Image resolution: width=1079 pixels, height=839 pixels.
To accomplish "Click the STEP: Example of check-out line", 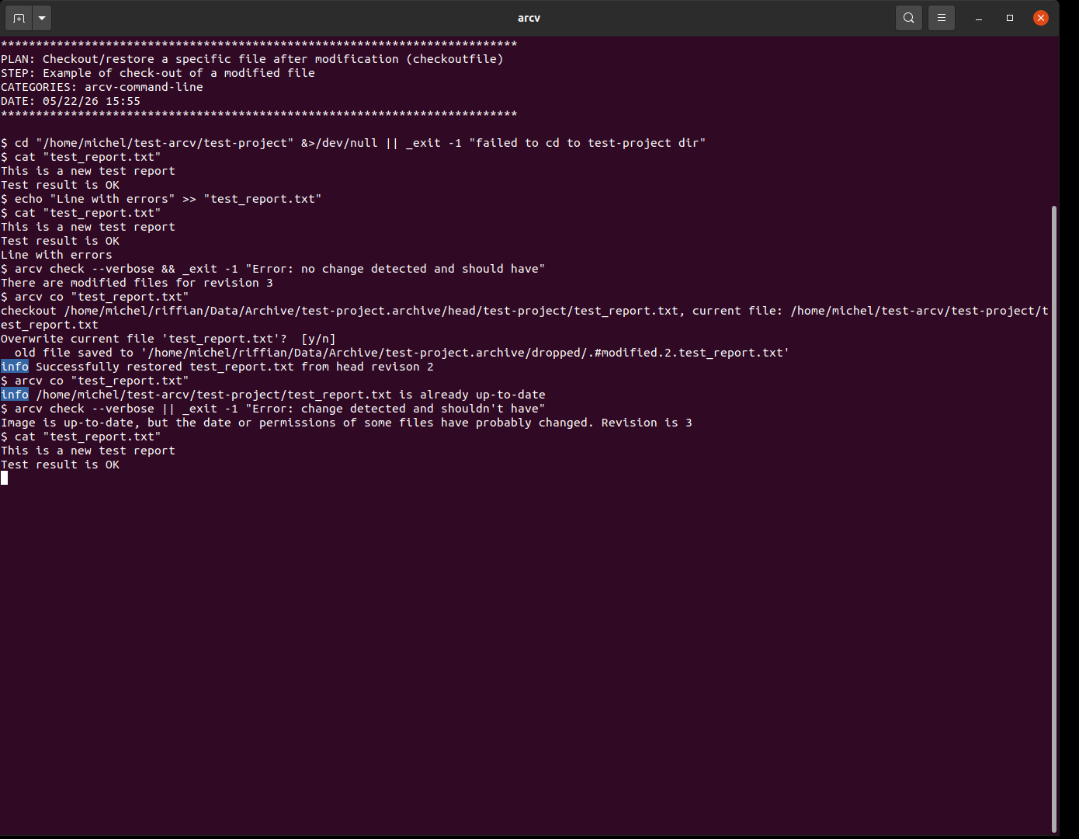I will point(158,73).
